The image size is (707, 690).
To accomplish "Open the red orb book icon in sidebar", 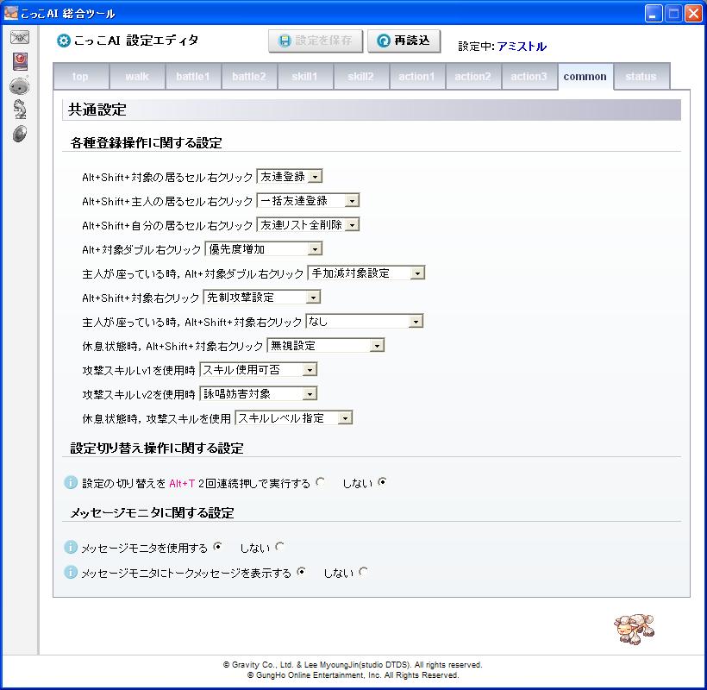I will 19,61.
